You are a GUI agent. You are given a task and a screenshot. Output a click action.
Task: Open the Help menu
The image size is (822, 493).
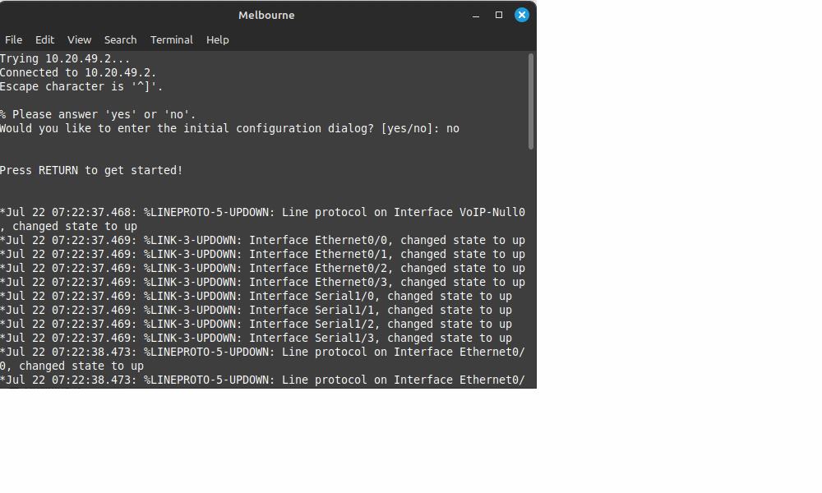click(x=217, y=39)
